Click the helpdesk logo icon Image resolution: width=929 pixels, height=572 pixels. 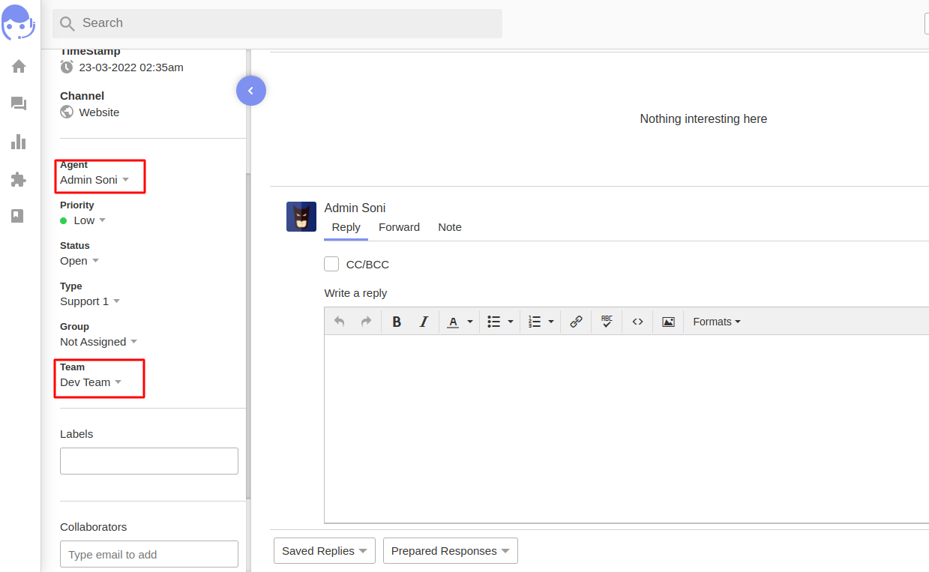tap(18, 22)
